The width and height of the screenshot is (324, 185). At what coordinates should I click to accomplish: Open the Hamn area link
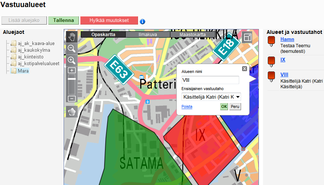click(287, 39)
